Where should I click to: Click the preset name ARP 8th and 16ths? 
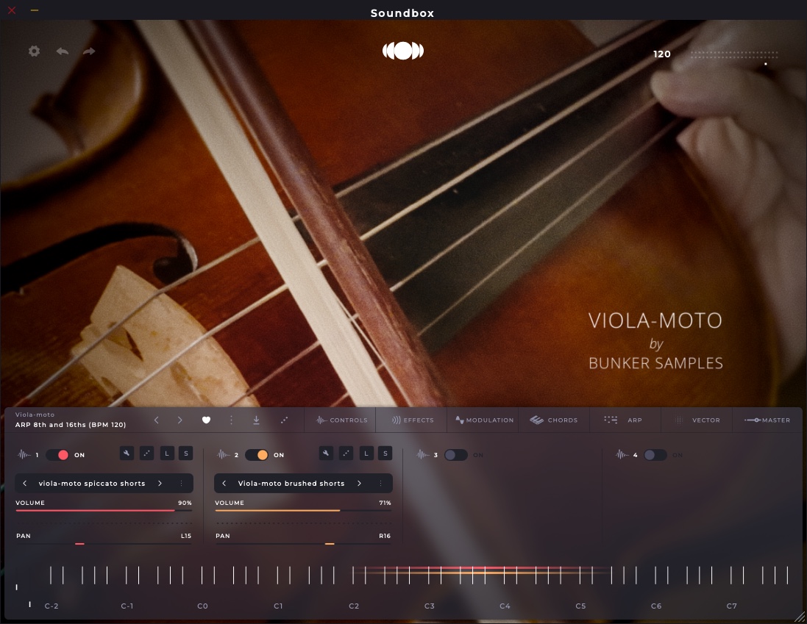pos(71,425)
